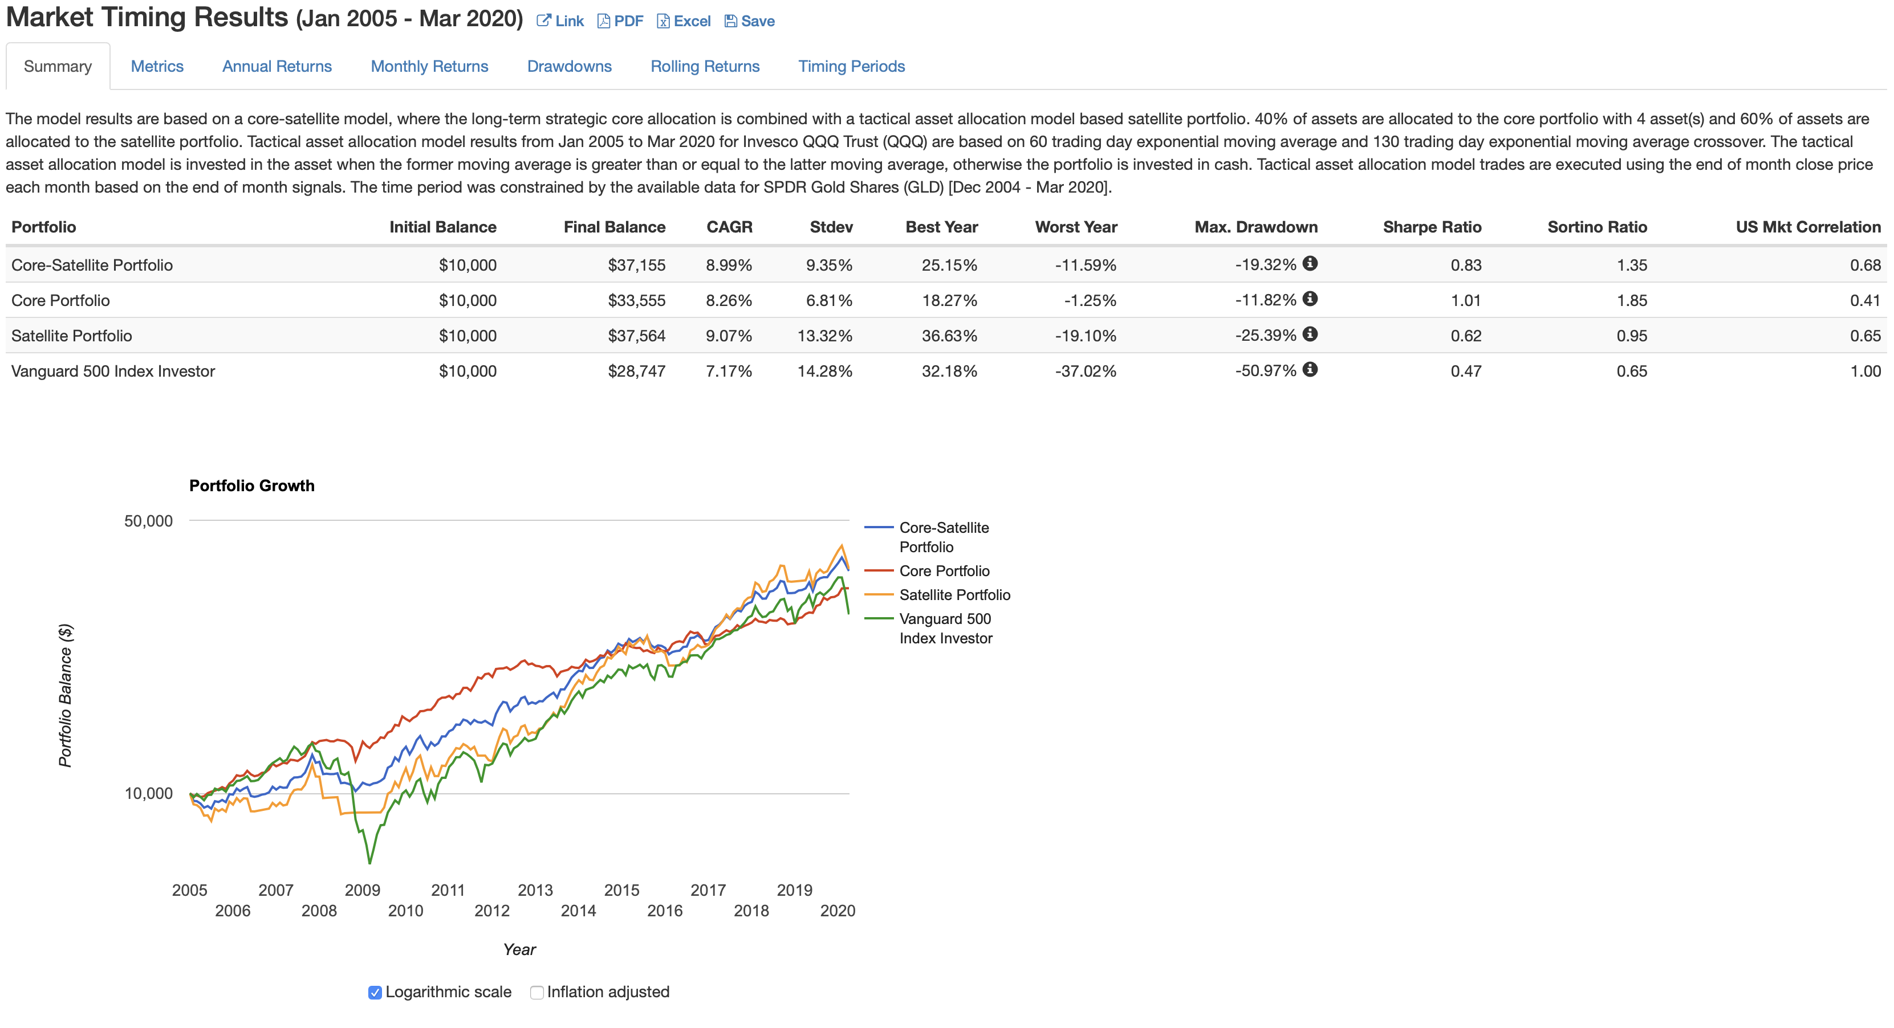Switch to the Drawdowns tab

tap(569, 66)
